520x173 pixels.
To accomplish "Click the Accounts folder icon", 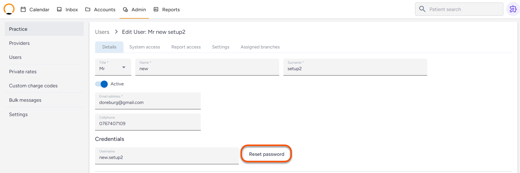I will (x=88, y=9).
